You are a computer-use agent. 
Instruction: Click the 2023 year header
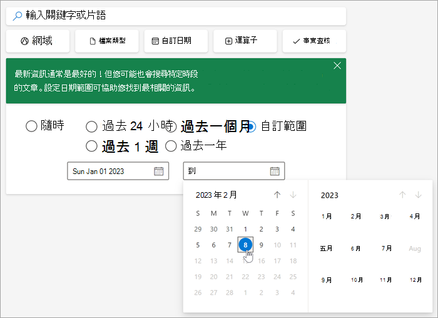pyautogui.click(x=330, y=195)
